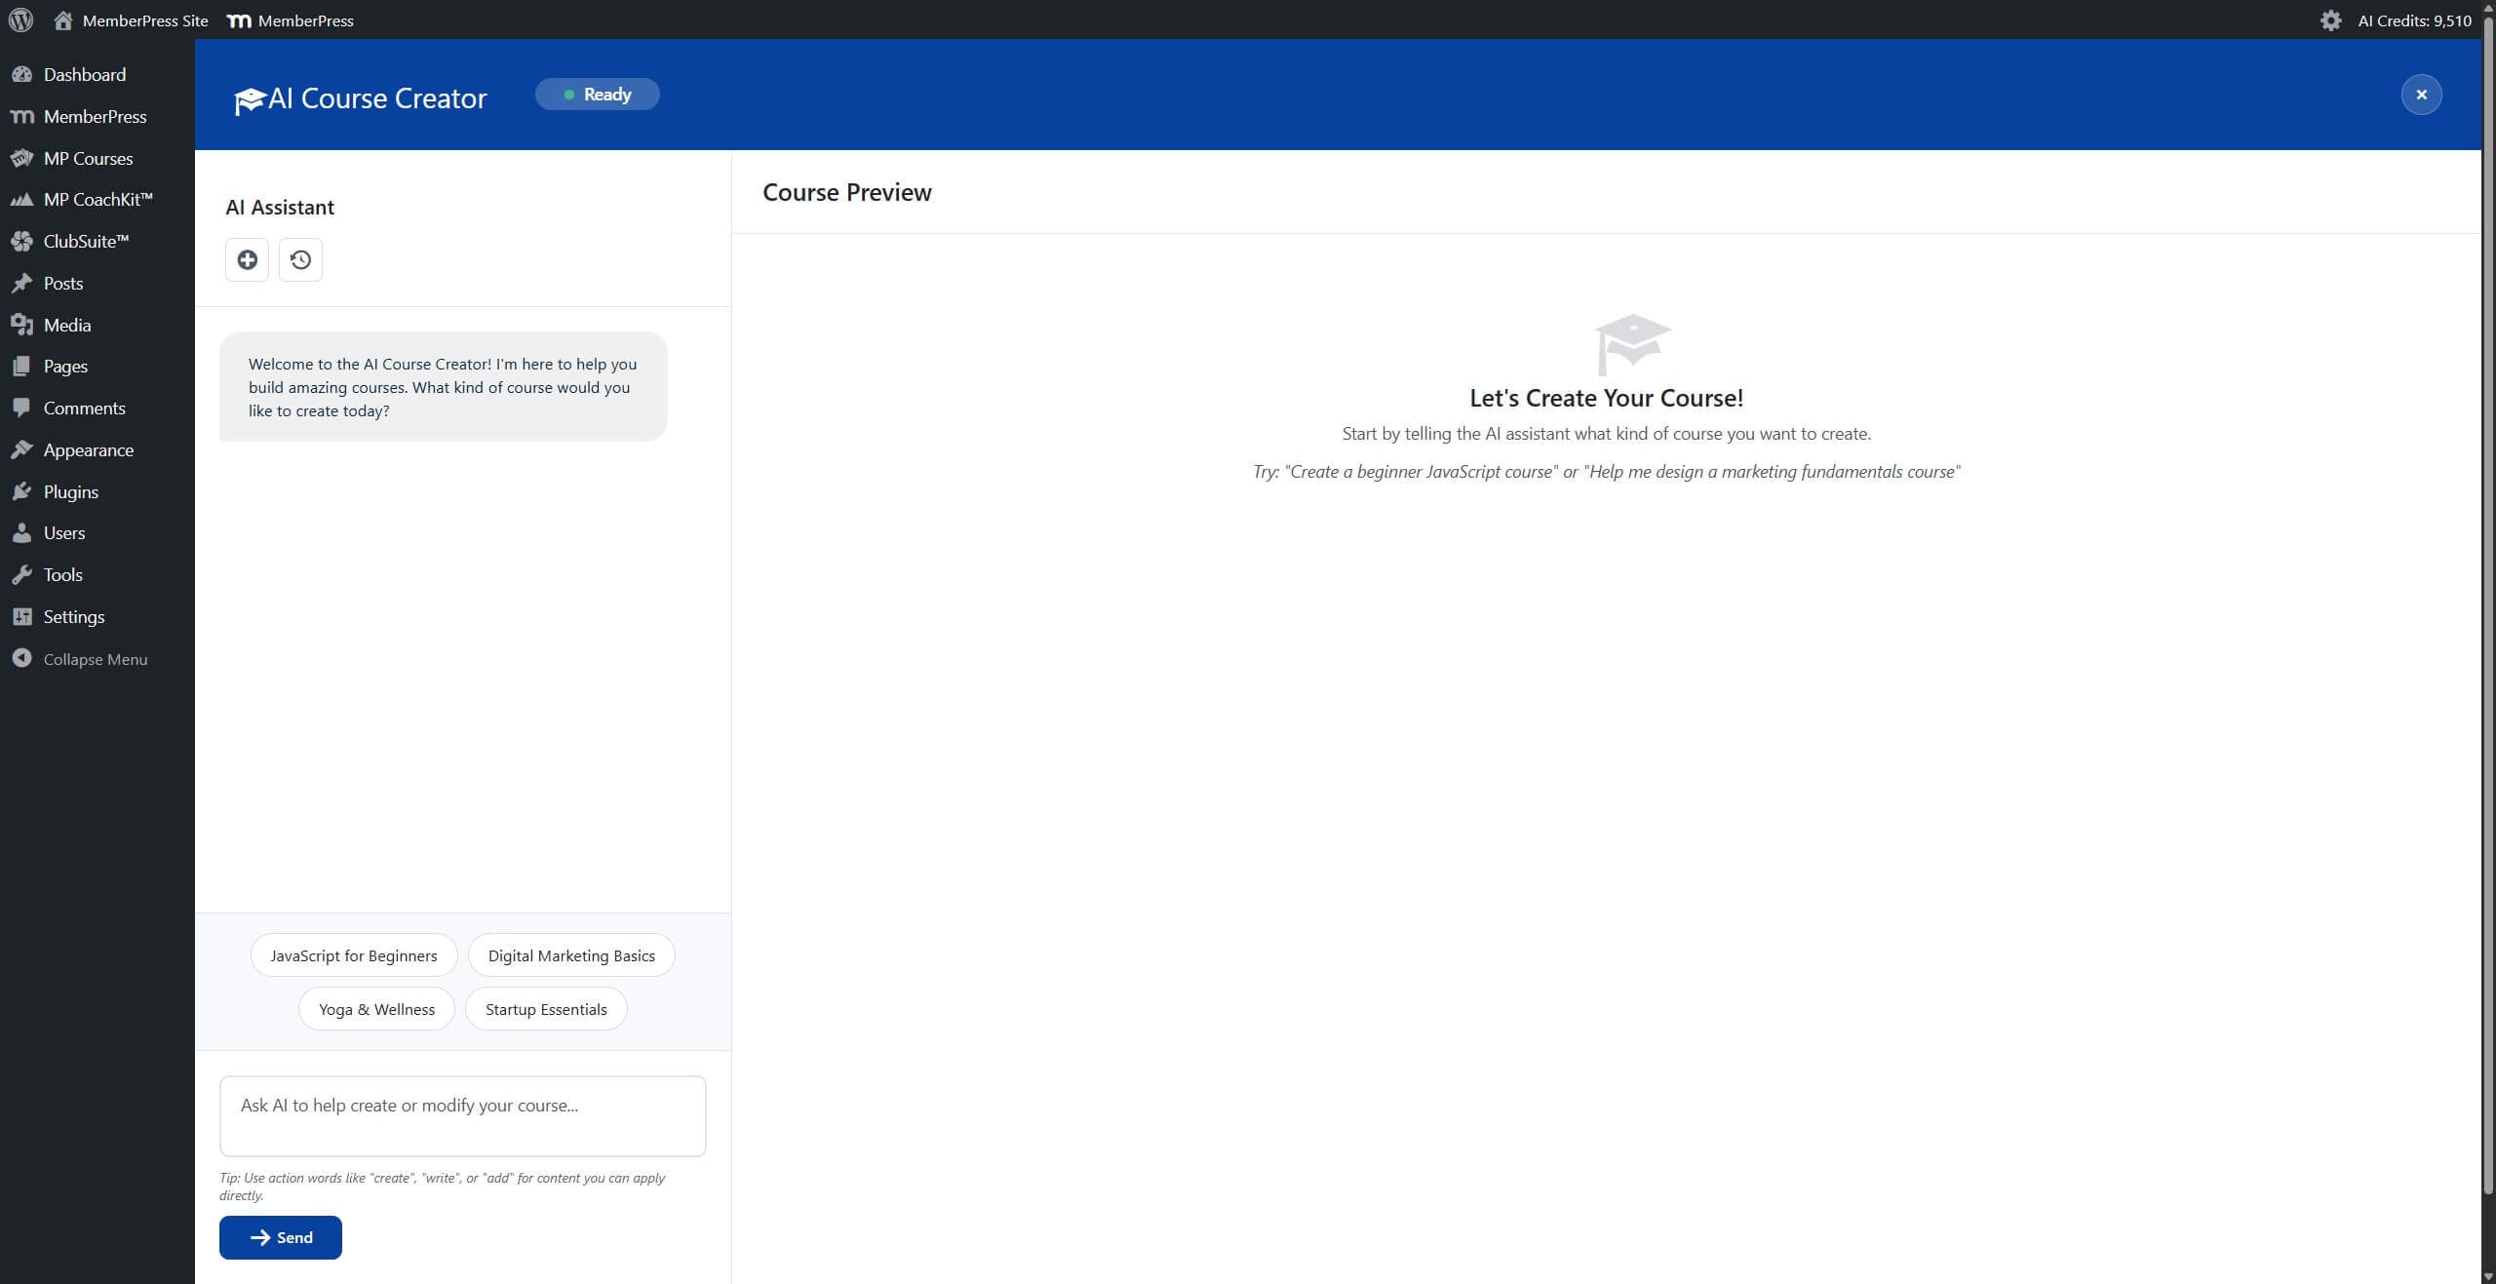Start a new chat with the plus icon
Viewport: 2496px width, 1284px height.
[x=247, y=259]
